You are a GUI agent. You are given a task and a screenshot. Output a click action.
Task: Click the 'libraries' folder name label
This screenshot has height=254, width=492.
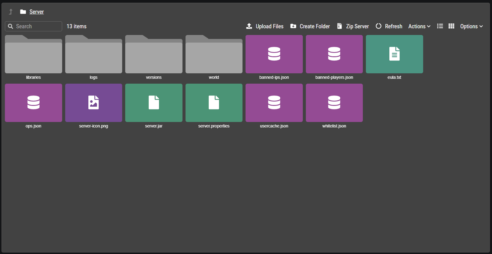point(34,77)
